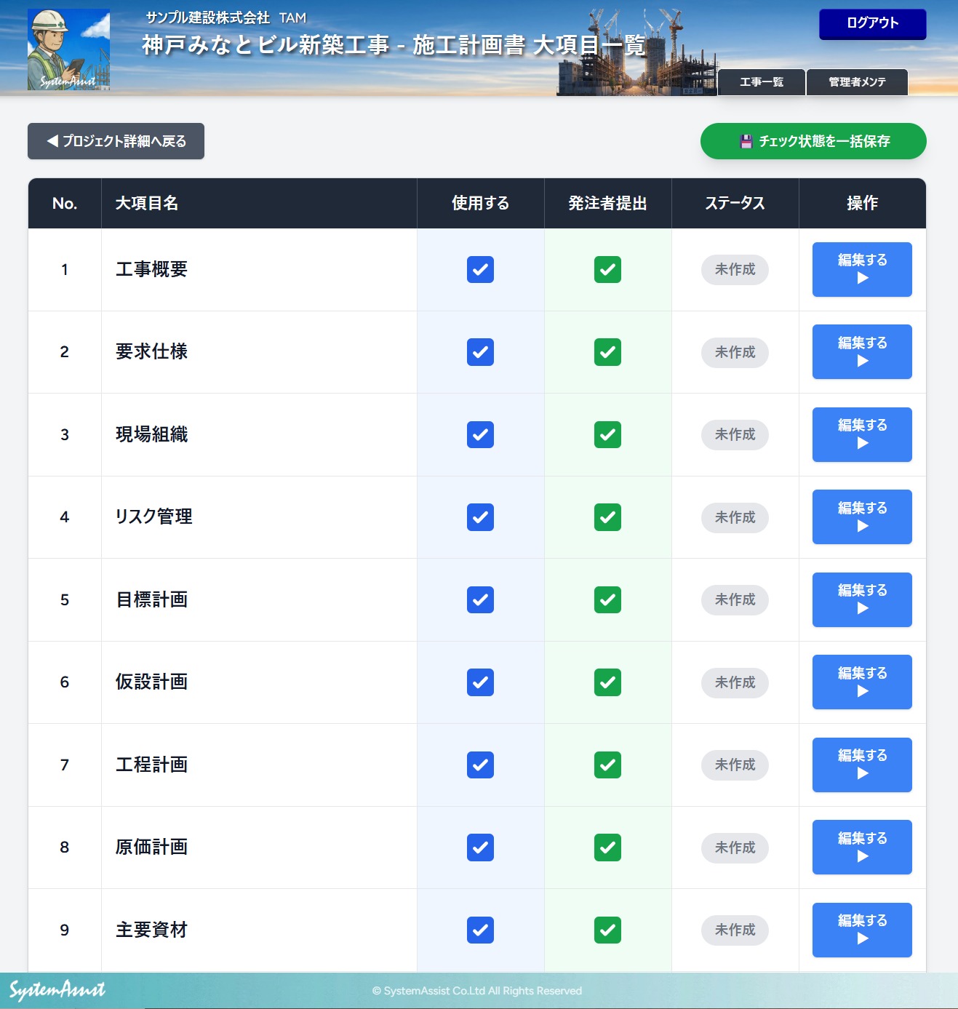The width and height of the screenshot is (958, 1009).
Task: Switch to the 管理者メンテ tab
Action: 857,82
